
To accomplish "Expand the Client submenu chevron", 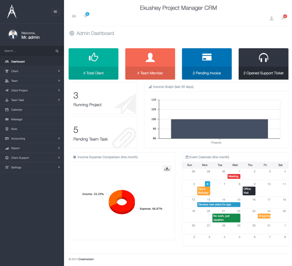I will point(59,71).
